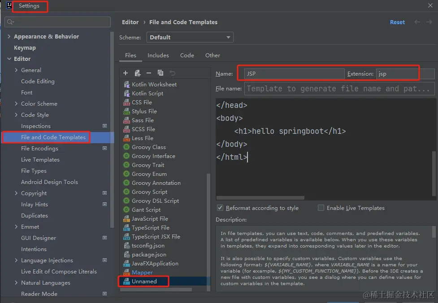The width and height of the screenshot is (438, 303).
Task: Open Keymap settings page
Action: (x=25, y=48)
